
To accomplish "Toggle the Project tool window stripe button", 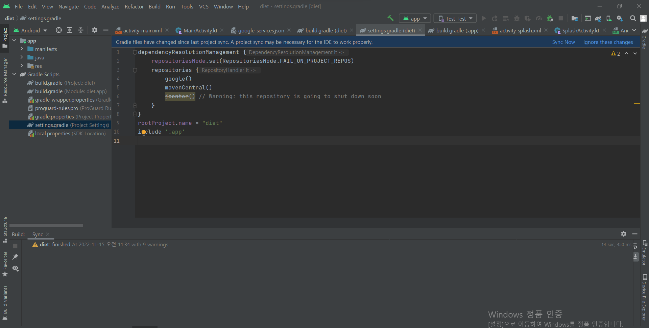I will [5, 37].
